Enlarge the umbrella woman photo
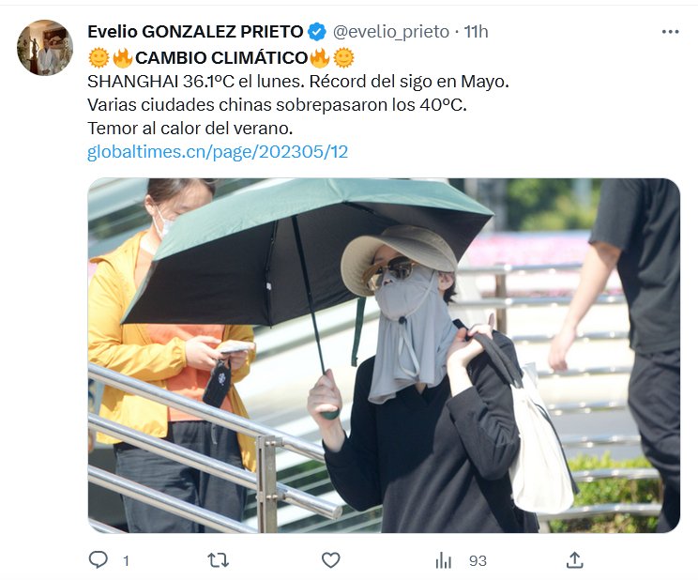 (x=384, y=355)
